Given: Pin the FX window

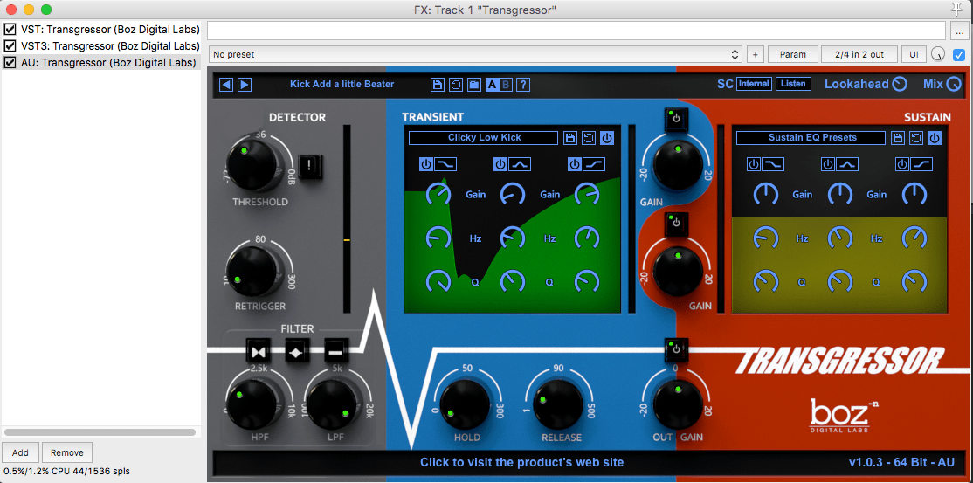Looking at the screenshot, I should [957, 8].
